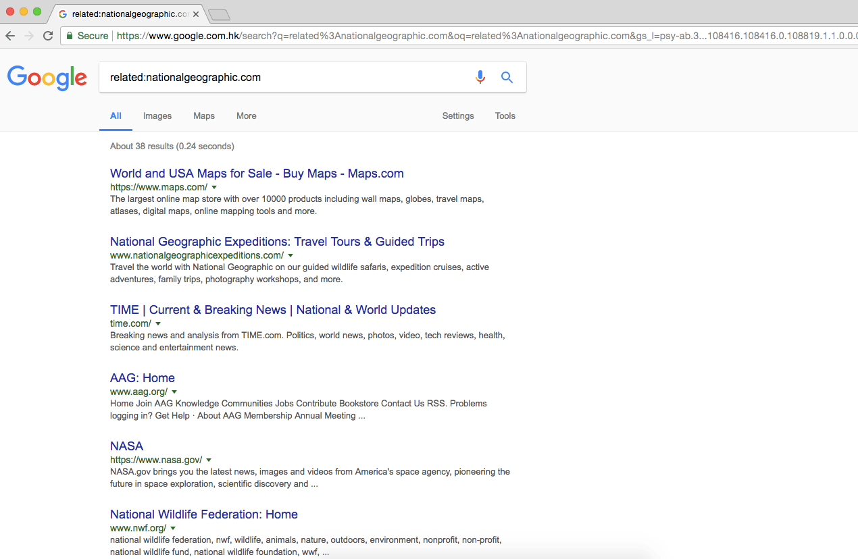Minimize the Chrome window with yellow button
Image resolution: width=858 pixels, height=559 pixels.
(x=24, y=11)
